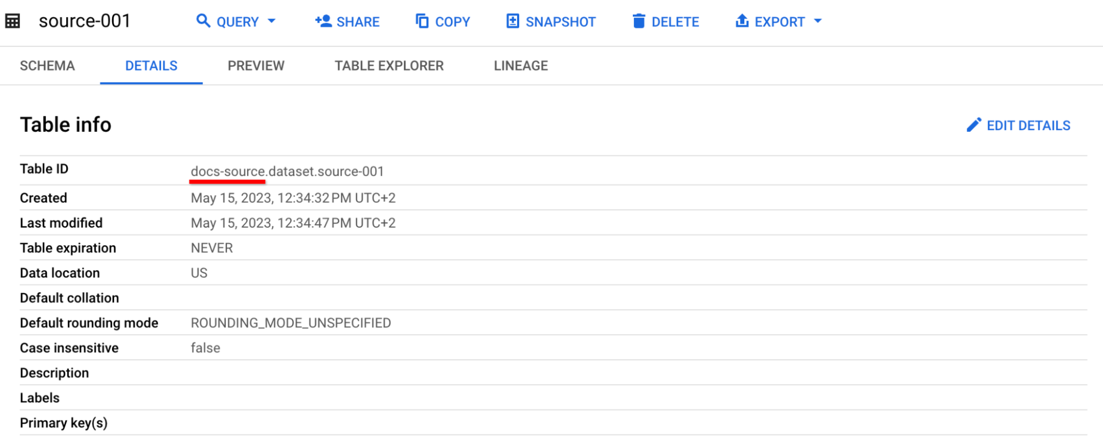This screenshot has height=447, width=1103.
Task: Expand the Export dropdown arrow
Action: [818, 22]
